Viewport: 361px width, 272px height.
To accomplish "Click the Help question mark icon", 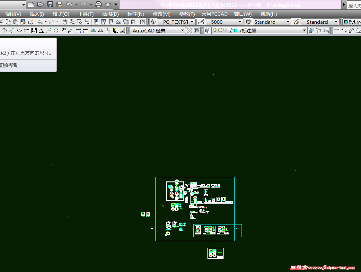I will point(143,22).
